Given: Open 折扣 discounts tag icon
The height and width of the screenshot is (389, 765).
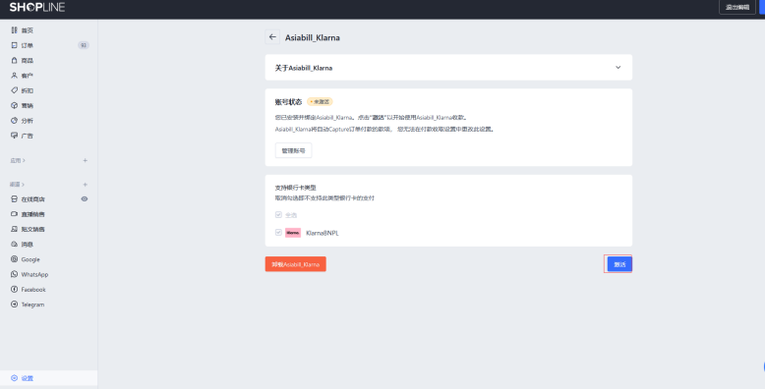Looking at the screenshot, I should tap(14, 90).
